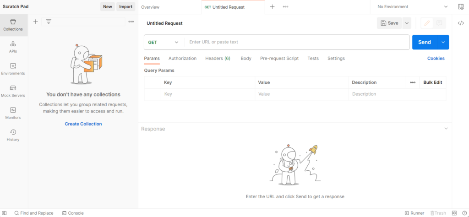Open the Collections sidebar section
469x217 pixels.
pos(13,25)
